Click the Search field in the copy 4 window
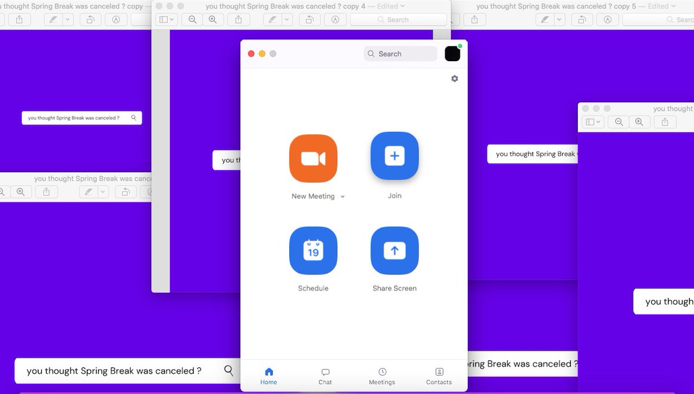 point(398,20)
